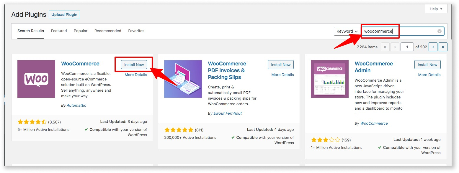The image size is (459, 173).
Task: Click the "of 202" page total text
Action: 421,47
